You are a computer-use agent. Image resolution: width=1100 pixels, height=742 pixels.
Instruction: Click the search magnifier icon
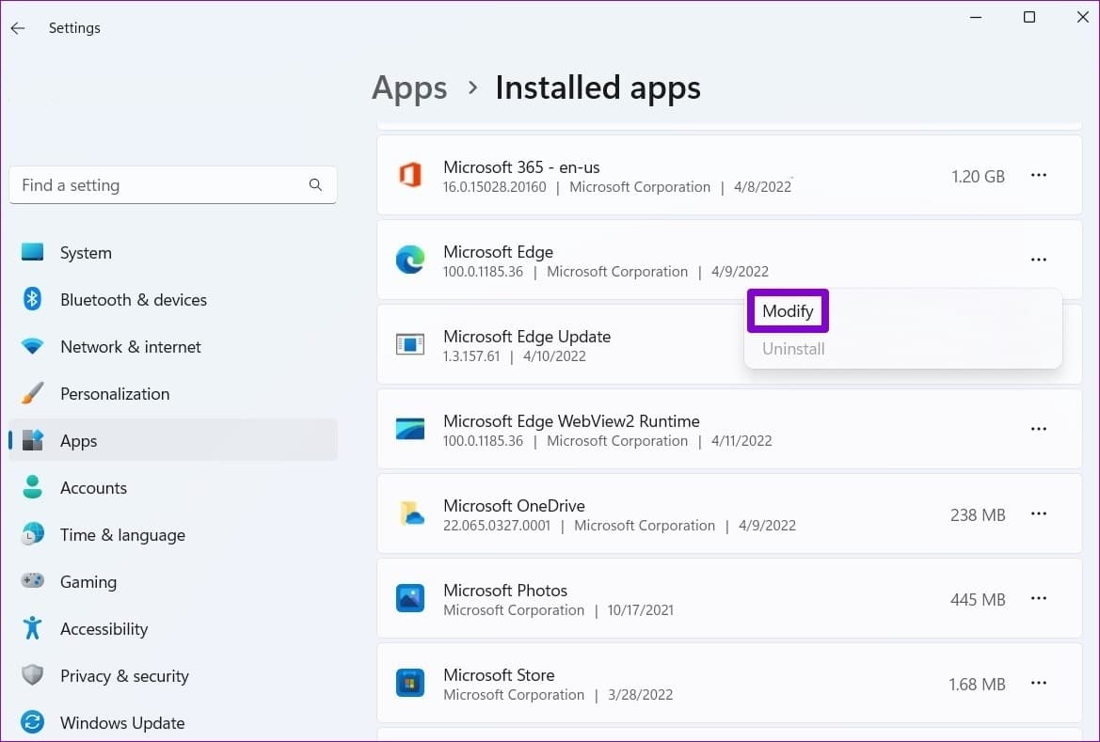(x=315, y=185)
